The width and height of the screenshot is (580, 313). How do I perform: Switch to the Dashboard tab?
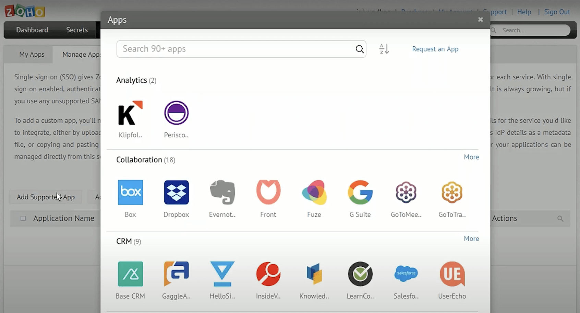[x=32, y=30]
